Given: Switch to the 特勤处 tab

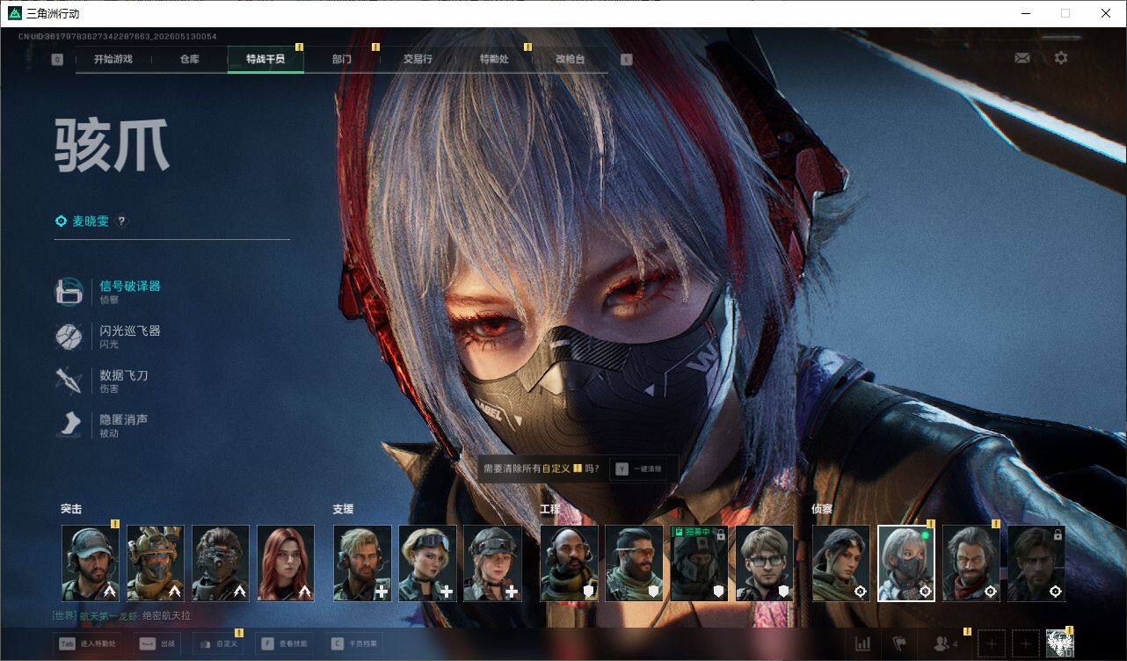Looking at the screenshot, I should [x=494, y=59].
